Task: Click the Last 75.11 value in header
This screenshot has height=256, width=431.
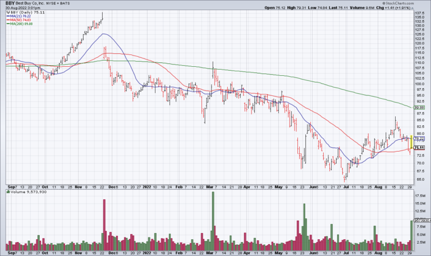Action: 338,8
